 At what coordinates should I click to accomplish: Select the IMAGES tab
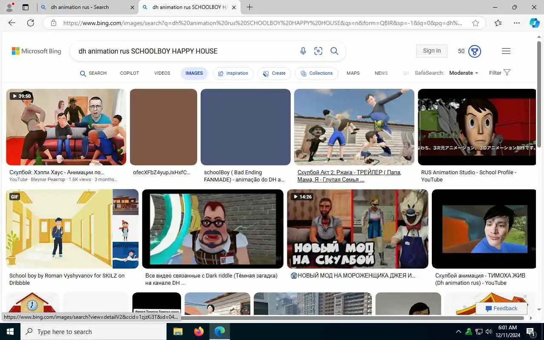tap(194, 73)
